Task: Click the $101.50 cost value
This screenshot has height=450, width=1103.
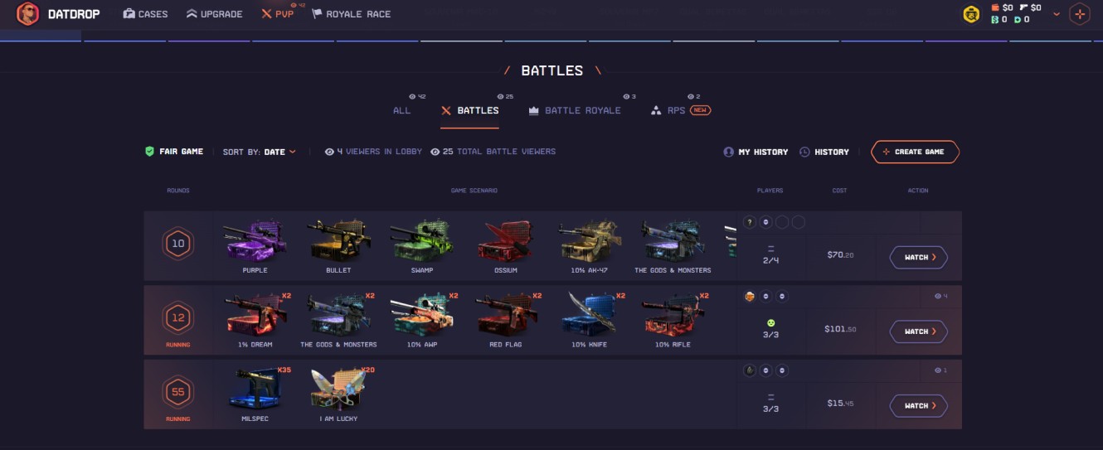Action: point(840,329)
